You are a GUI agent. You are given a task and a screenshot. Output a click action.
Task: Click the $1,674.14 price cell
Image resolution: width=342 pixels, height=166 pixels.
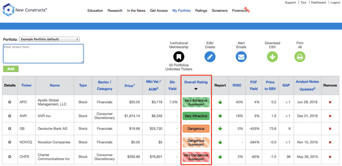pos(132,116)
